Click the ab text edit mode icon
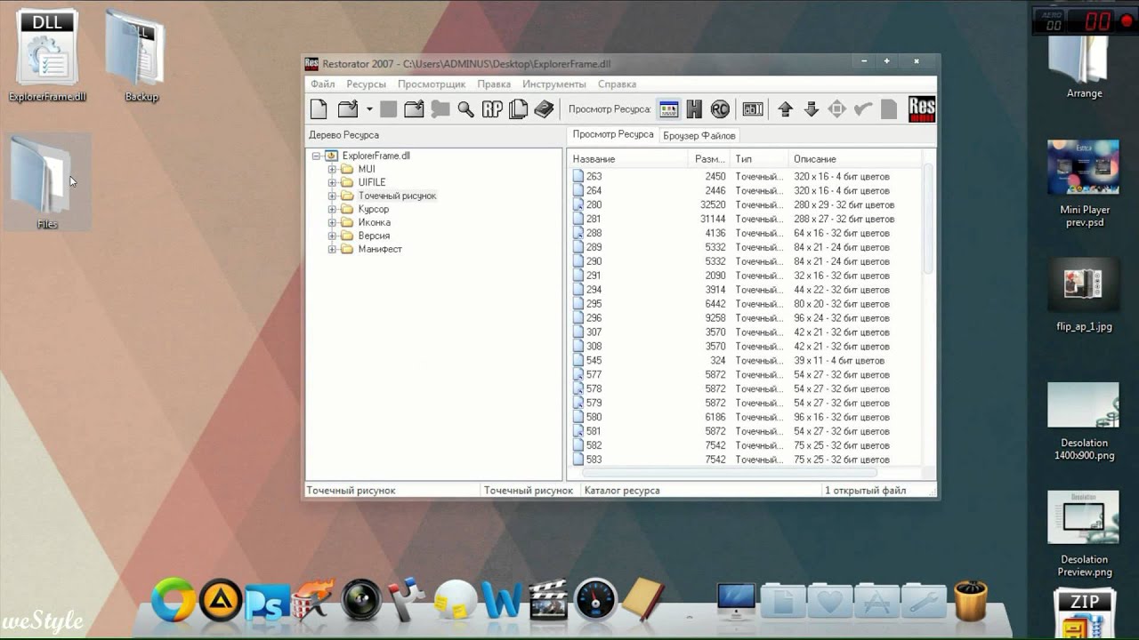The image size is (1139, 640). coord(753,109)
